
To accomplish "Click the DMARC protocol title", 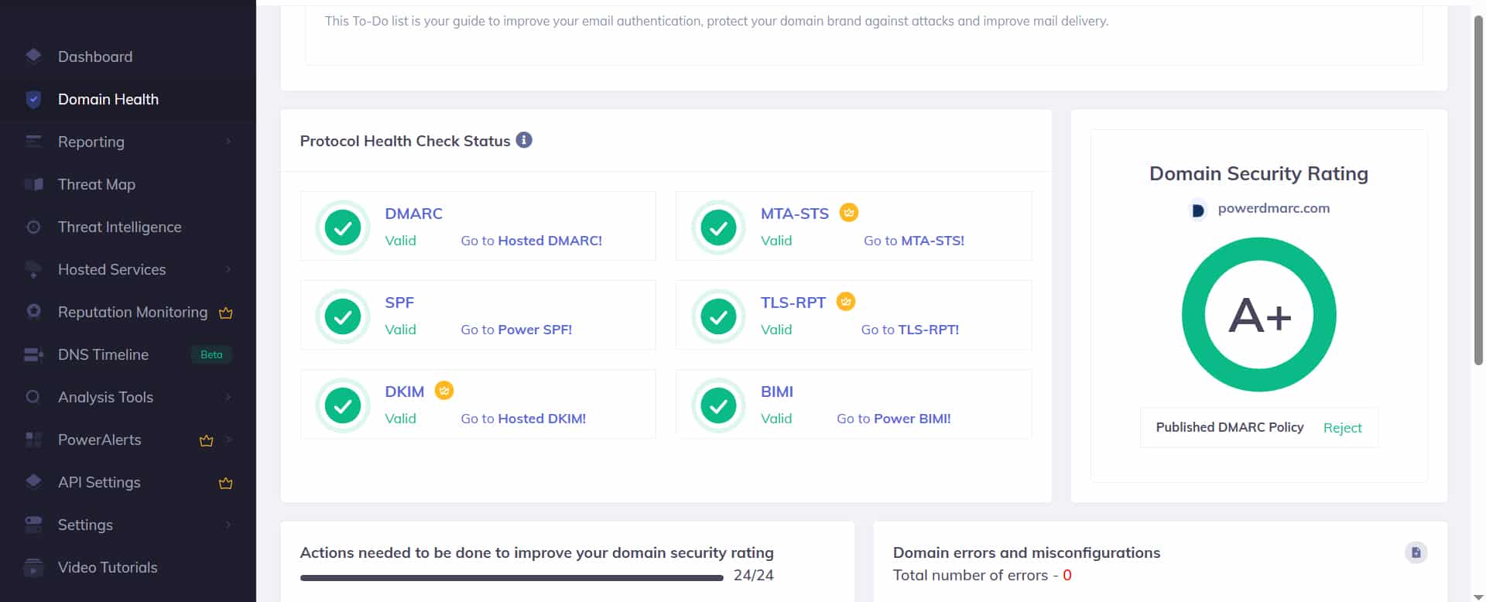I will [x=413, y=214].
